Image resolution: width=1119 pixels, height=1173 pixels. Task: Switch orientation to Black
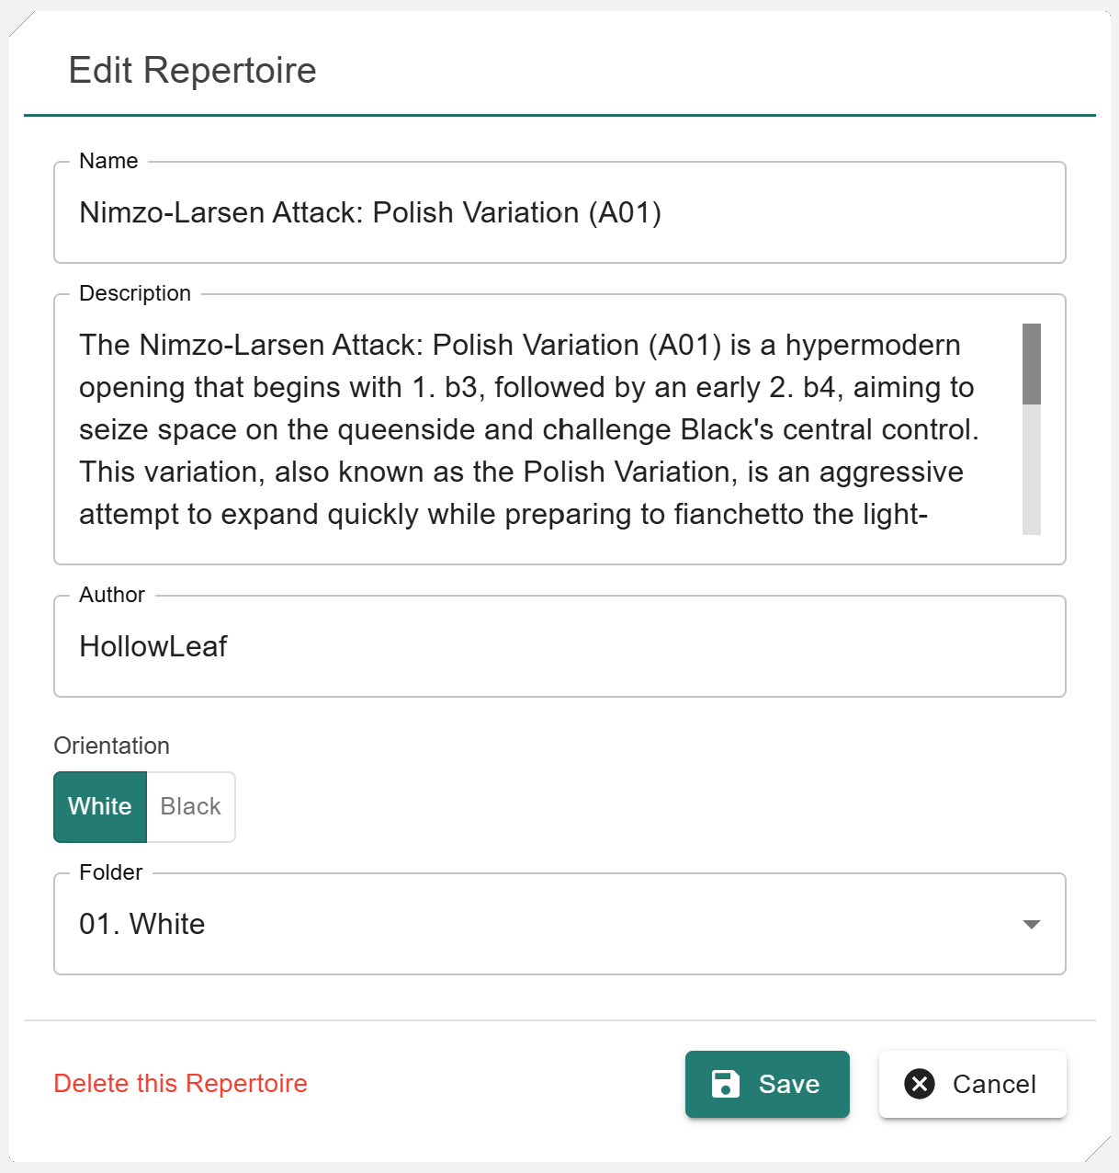(x=190, y=806)
